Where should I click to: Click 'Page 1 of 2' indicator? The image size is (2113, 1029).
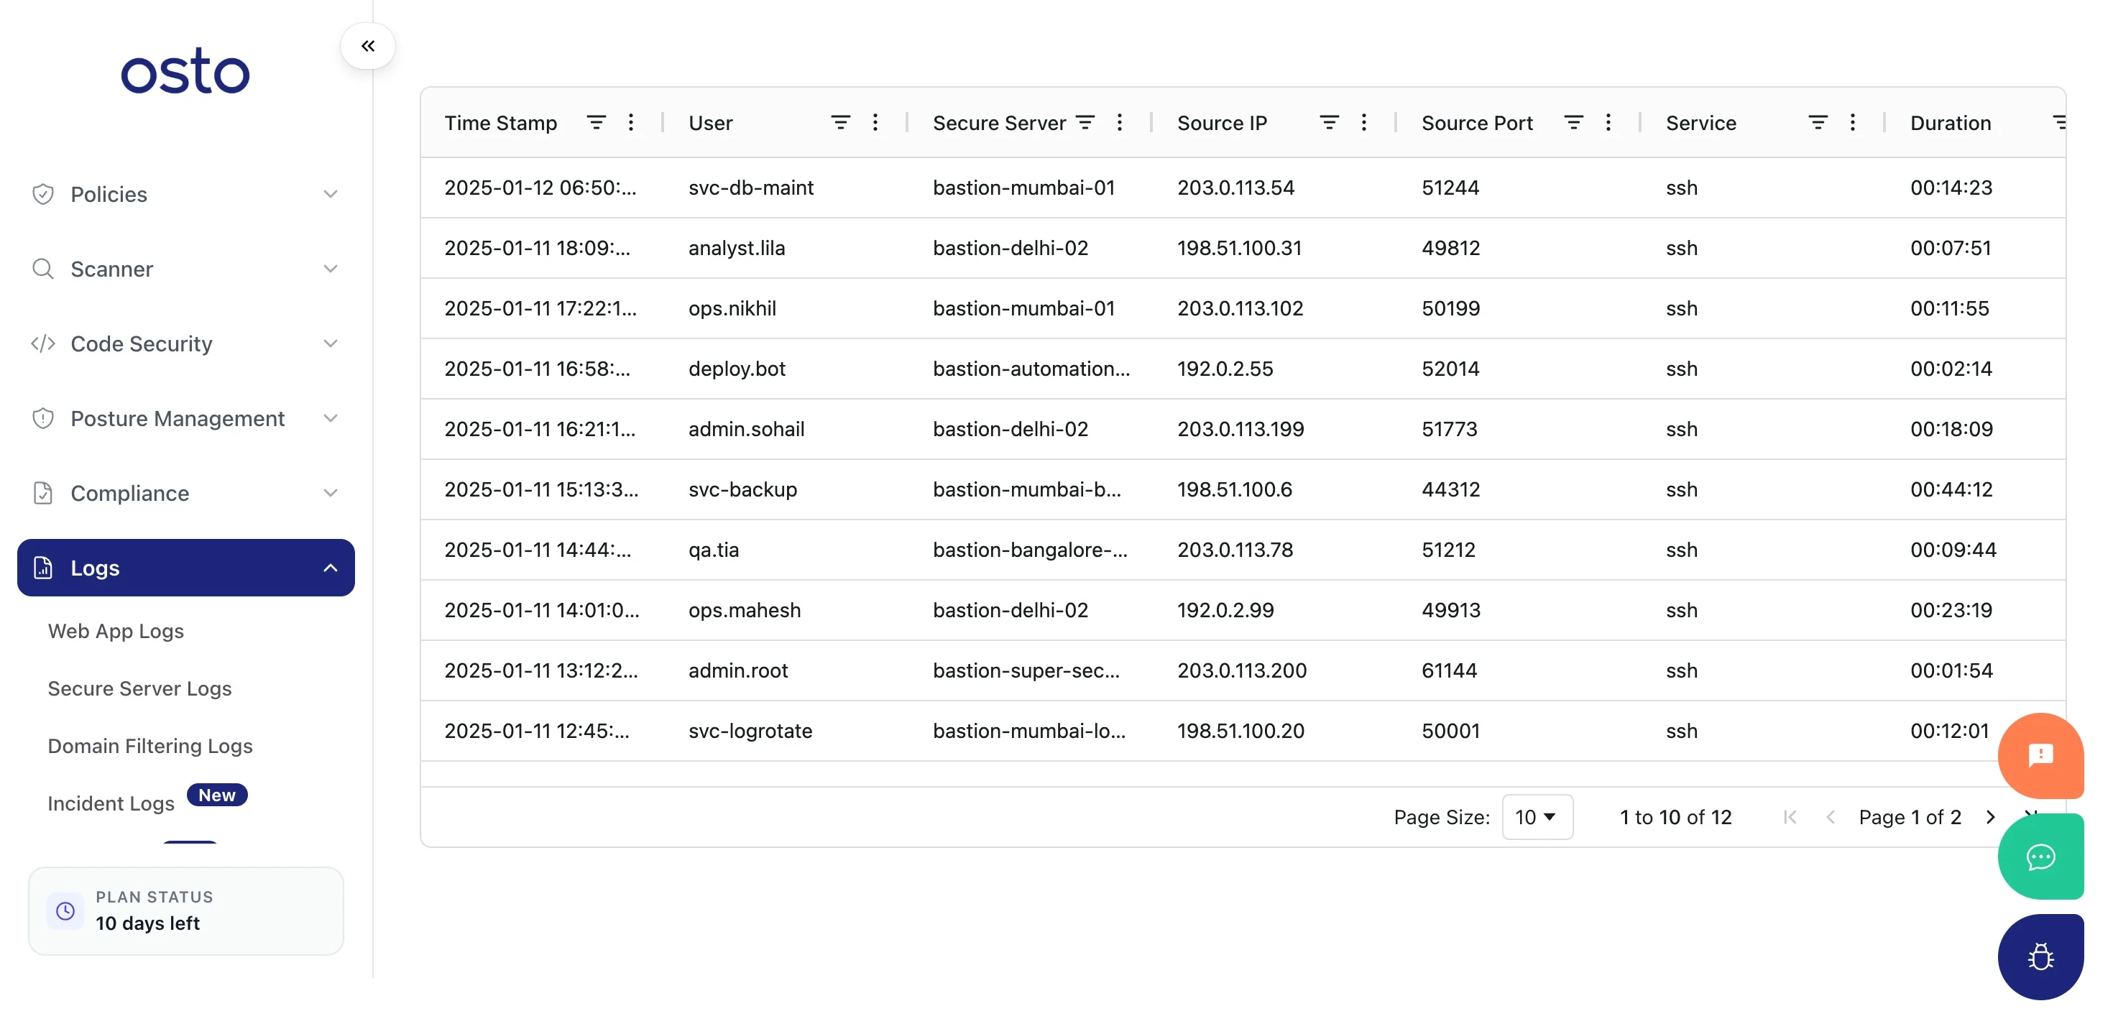1910,816
